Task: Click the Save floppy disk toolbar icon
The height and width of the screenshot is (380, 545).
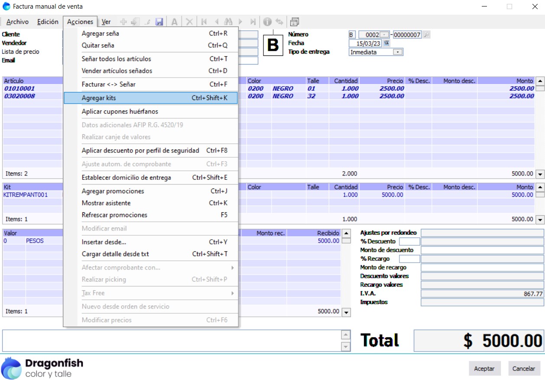Action: click(x=159, y=22)
